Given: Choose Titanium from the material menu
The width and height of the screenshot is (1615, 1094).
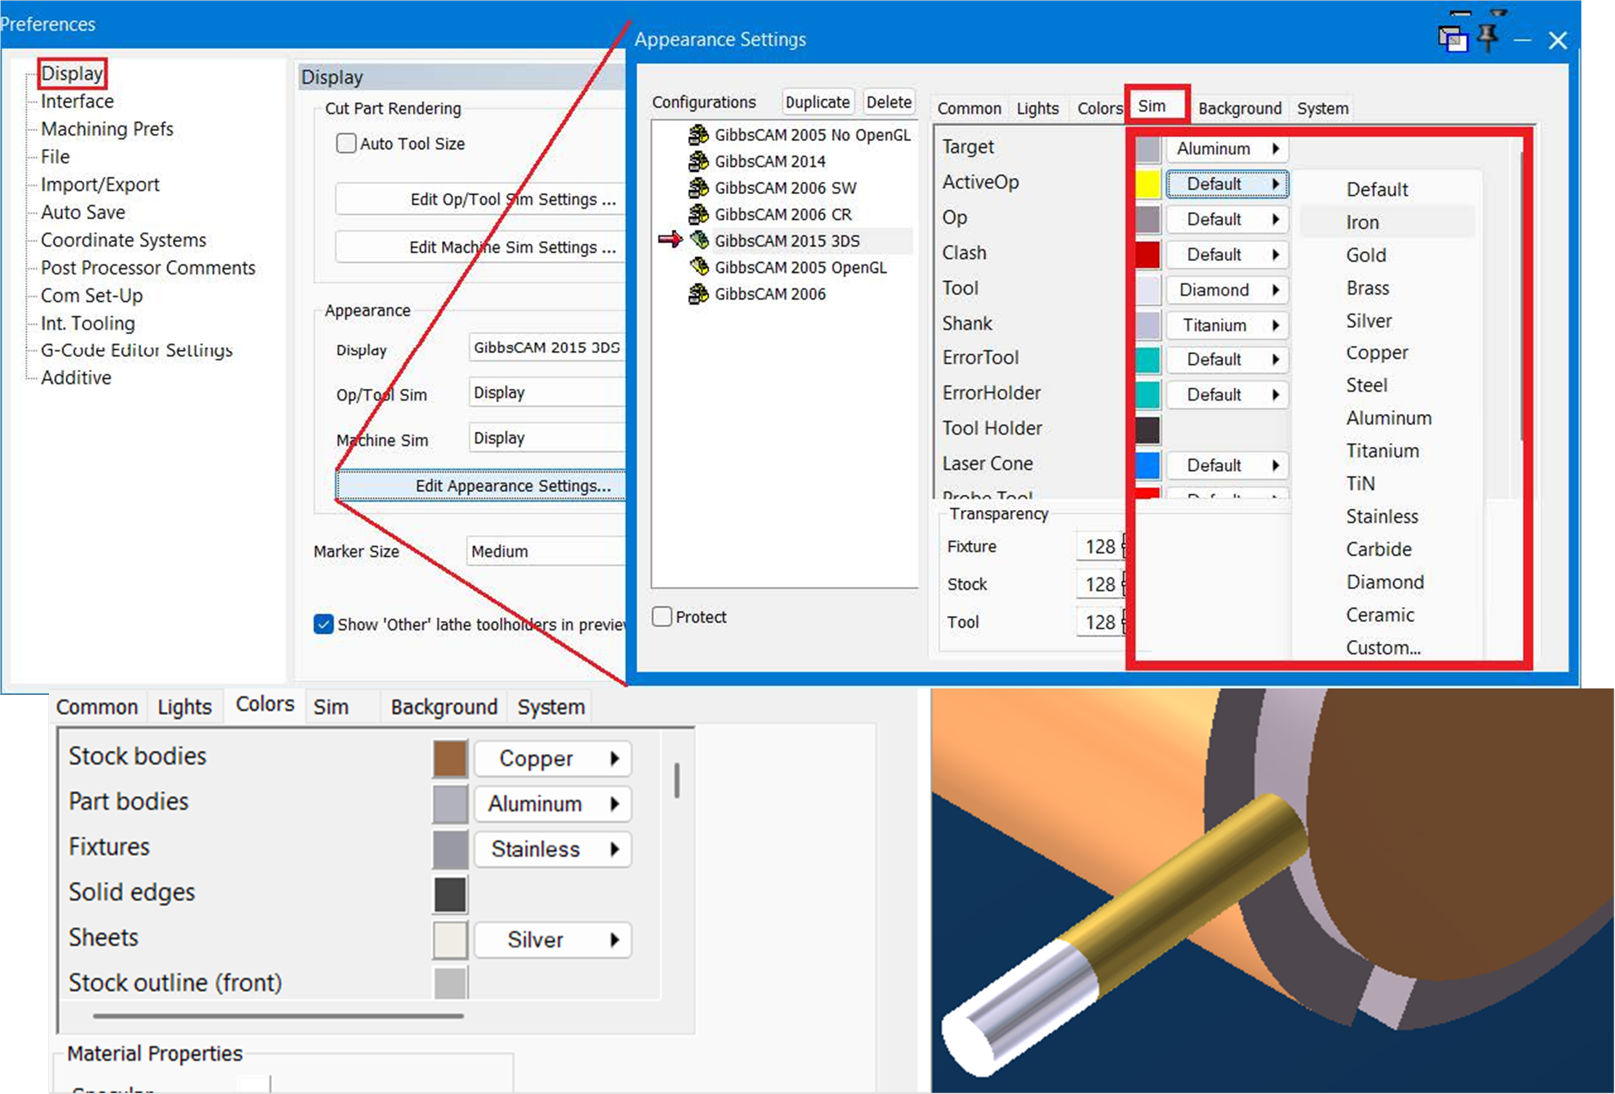Looking at the screenshot, I should (1382, 451).
